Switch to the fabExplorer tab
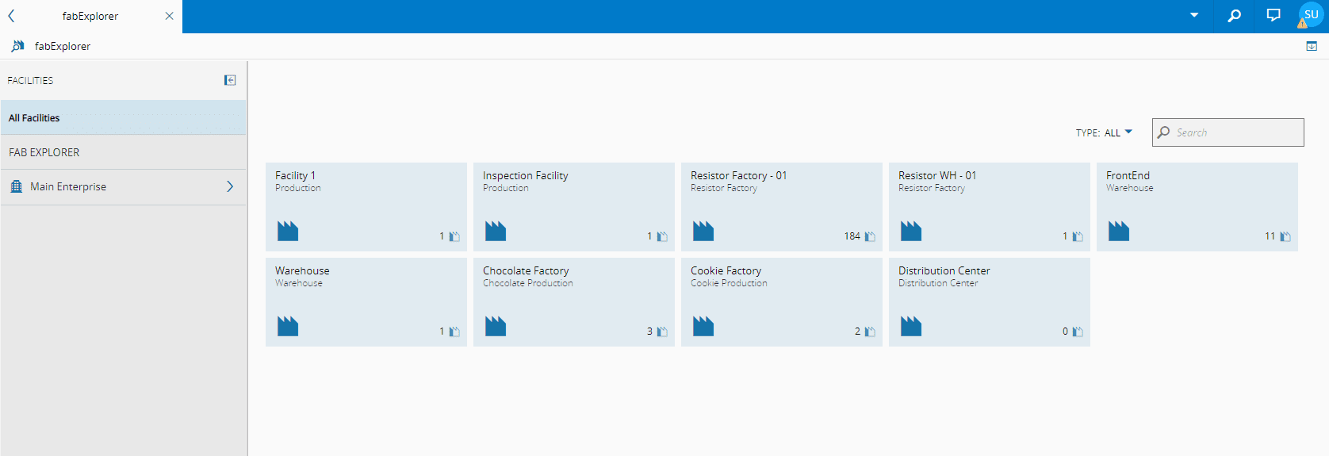The image size is (1329, 456). point(90,16)
